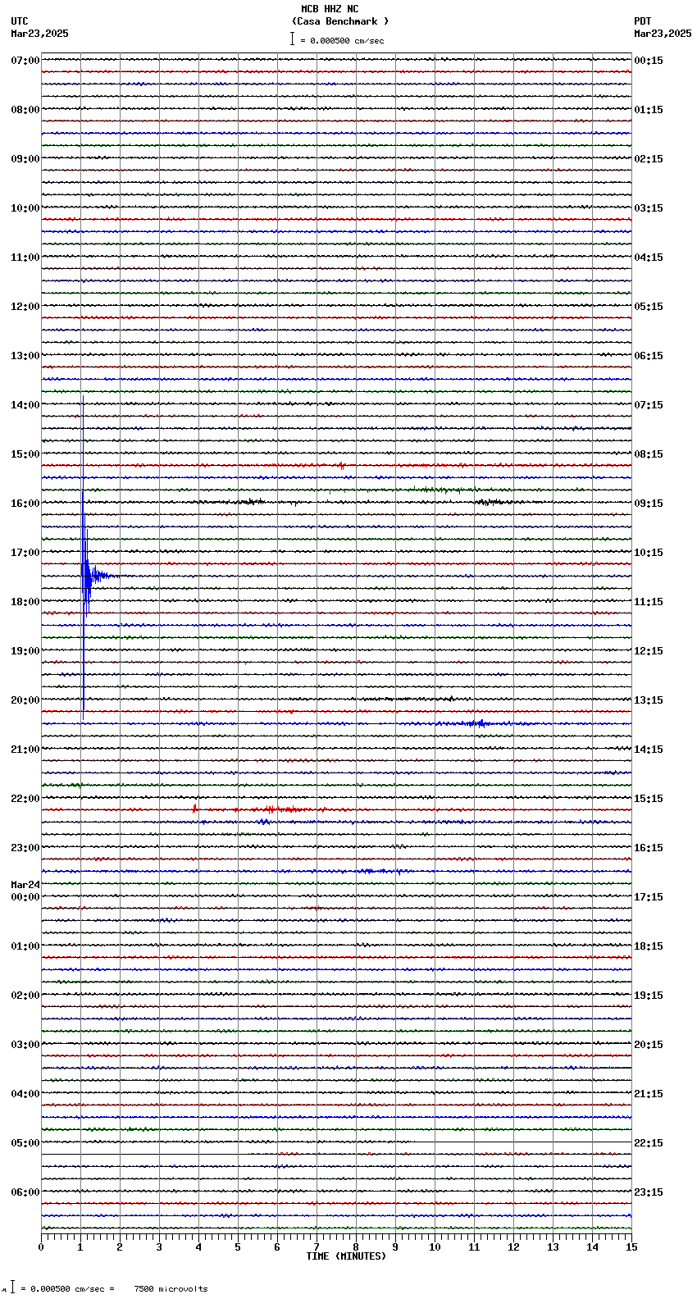Click the UTC time label '11:00'

[25, 258]
